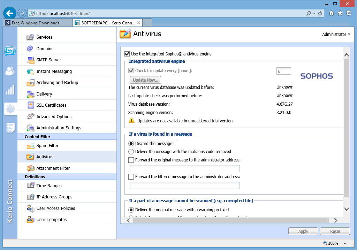Open Spam Filter settings

tap(67, 146)
